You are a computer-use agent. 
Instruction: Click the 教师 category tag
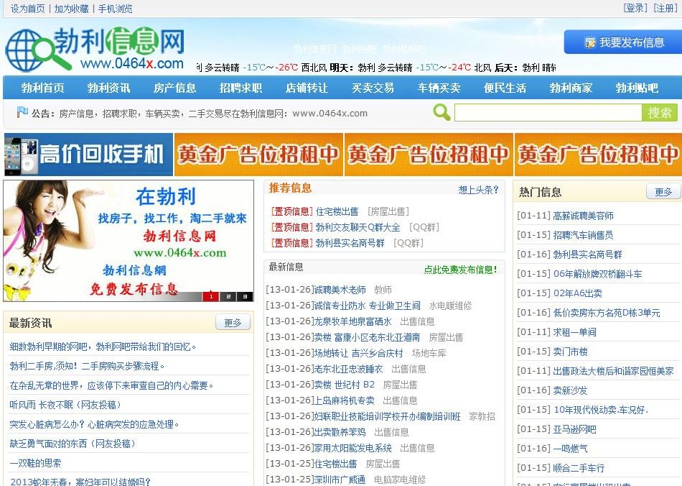click(383, 290)
